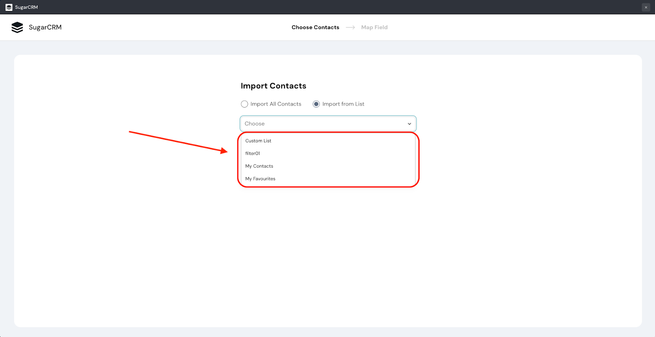Click the Choose placeholder in list dropdown
655x337 pixels.
(255, 124)
